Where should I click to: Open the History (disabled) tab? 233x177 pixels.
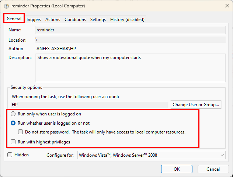[x=127, y=20]
